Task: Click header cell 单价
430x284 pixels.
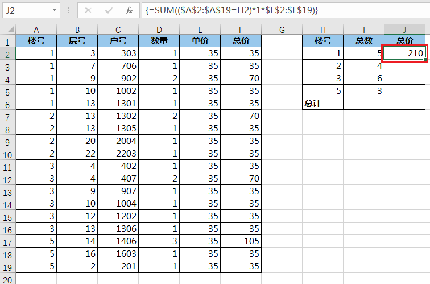Action: (x=200, y=41)
